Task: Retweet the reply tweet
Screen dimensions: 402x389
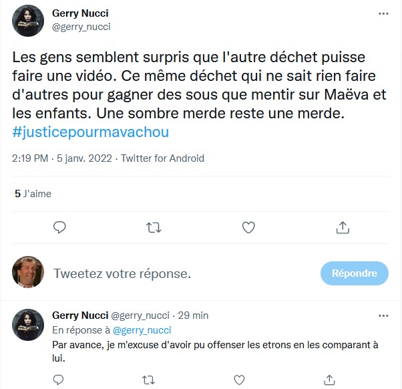Action: click(149, 380)
